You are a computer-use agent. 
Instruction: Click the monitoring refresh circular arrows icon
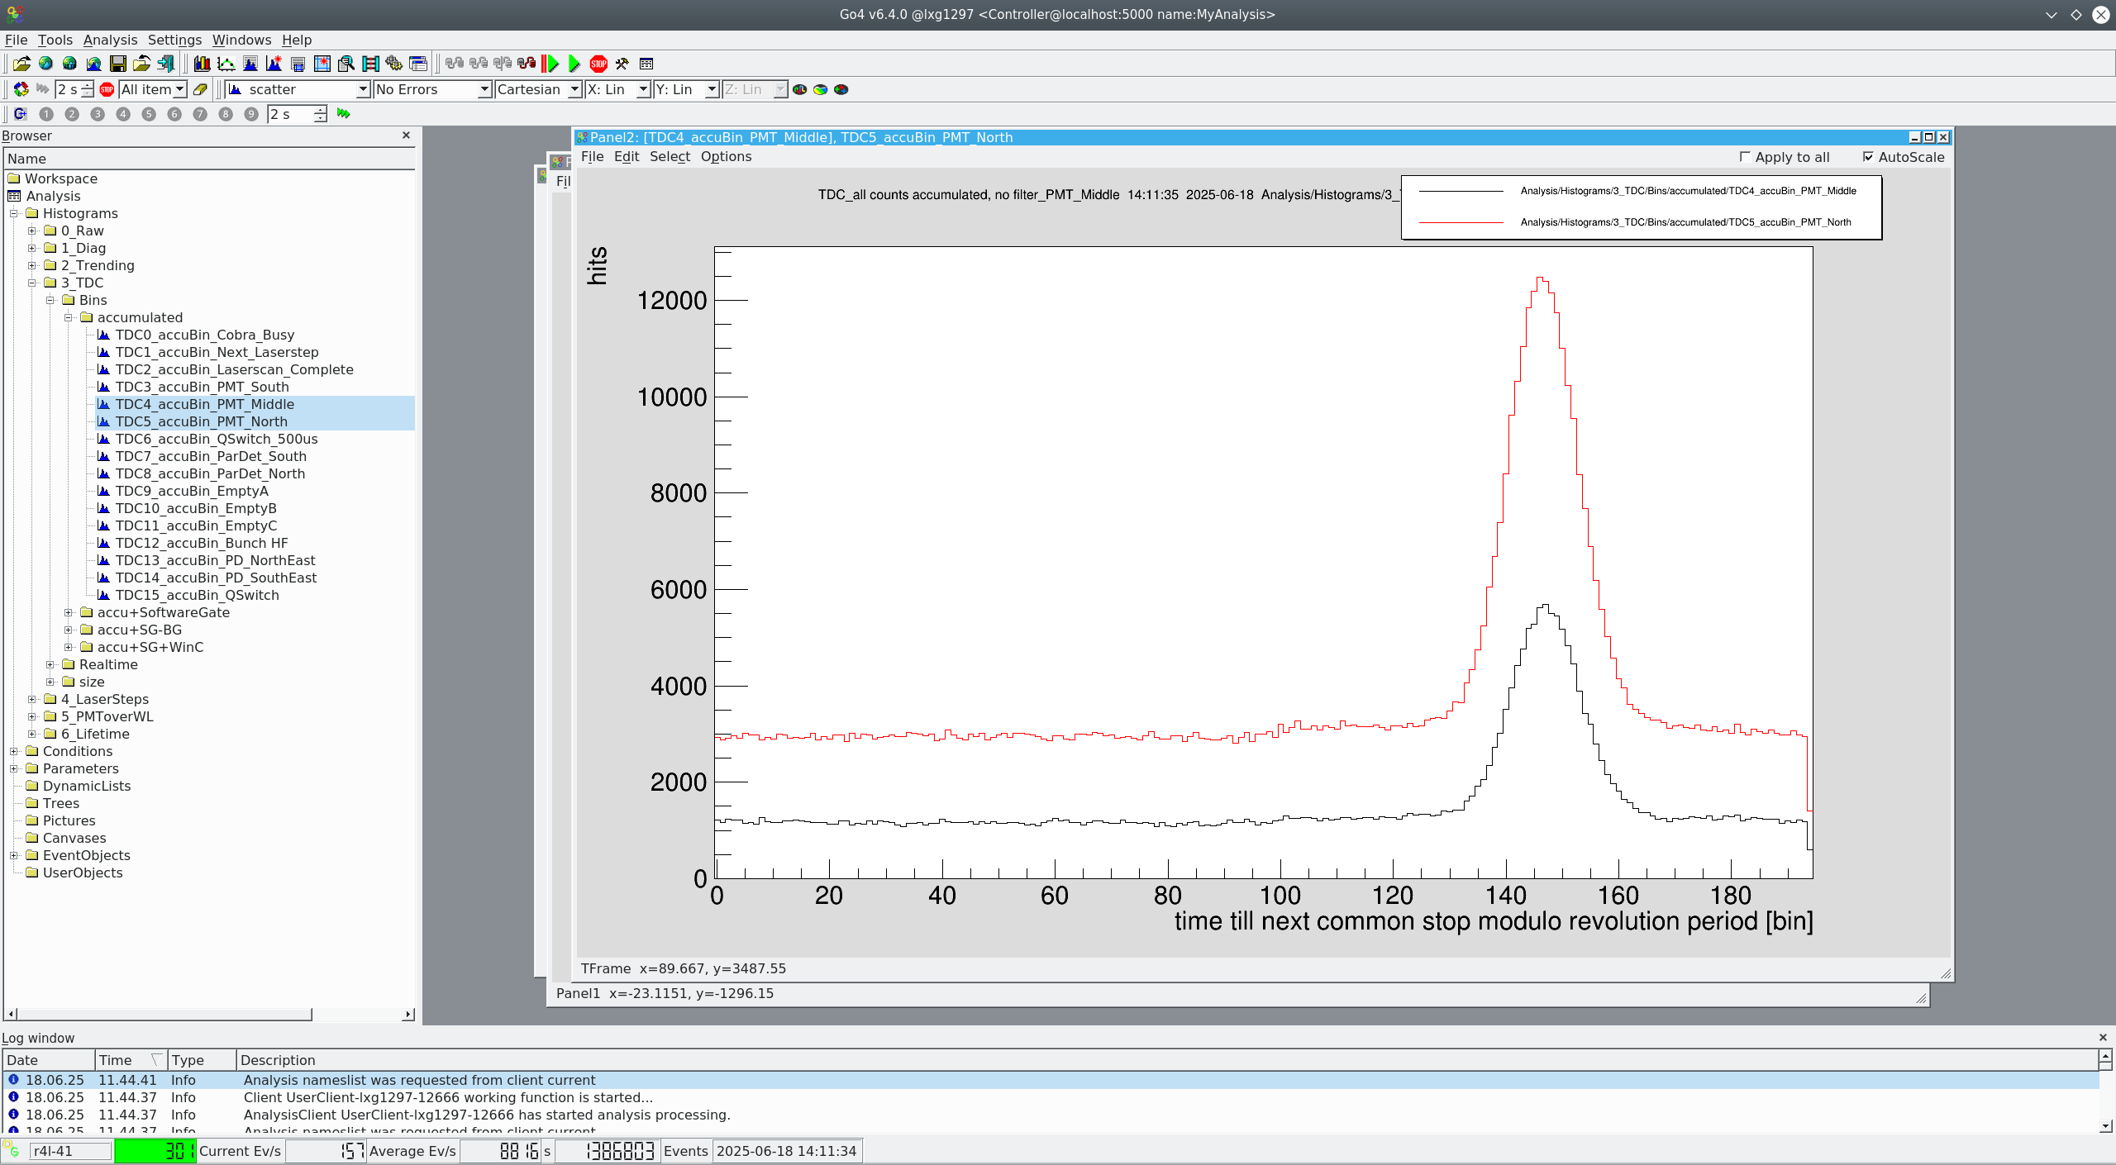[x=21, y=89]
